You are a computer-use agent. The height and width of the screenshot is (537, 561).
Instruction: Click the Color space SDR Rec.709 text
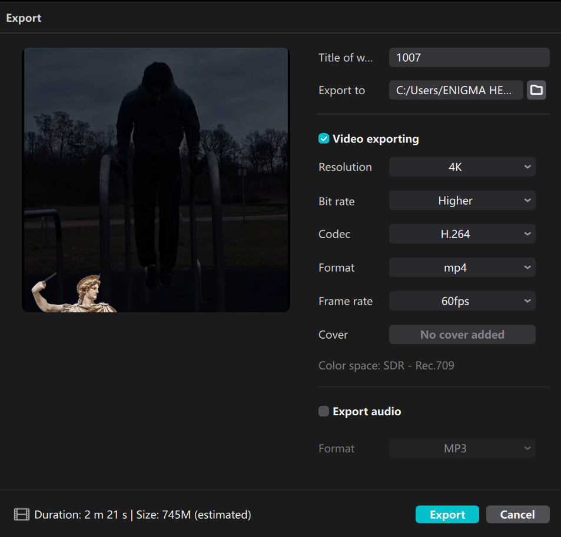[386, 365]
